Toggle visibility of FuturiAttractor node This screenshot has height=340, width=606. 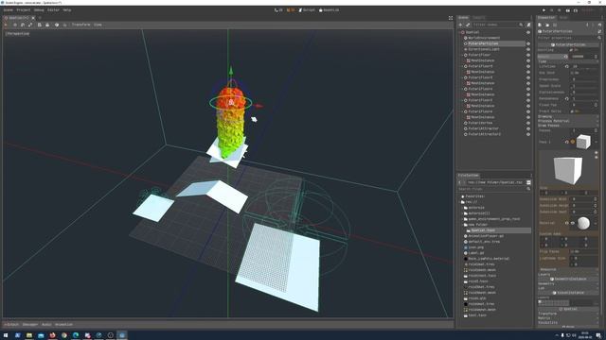click(528, 128)
